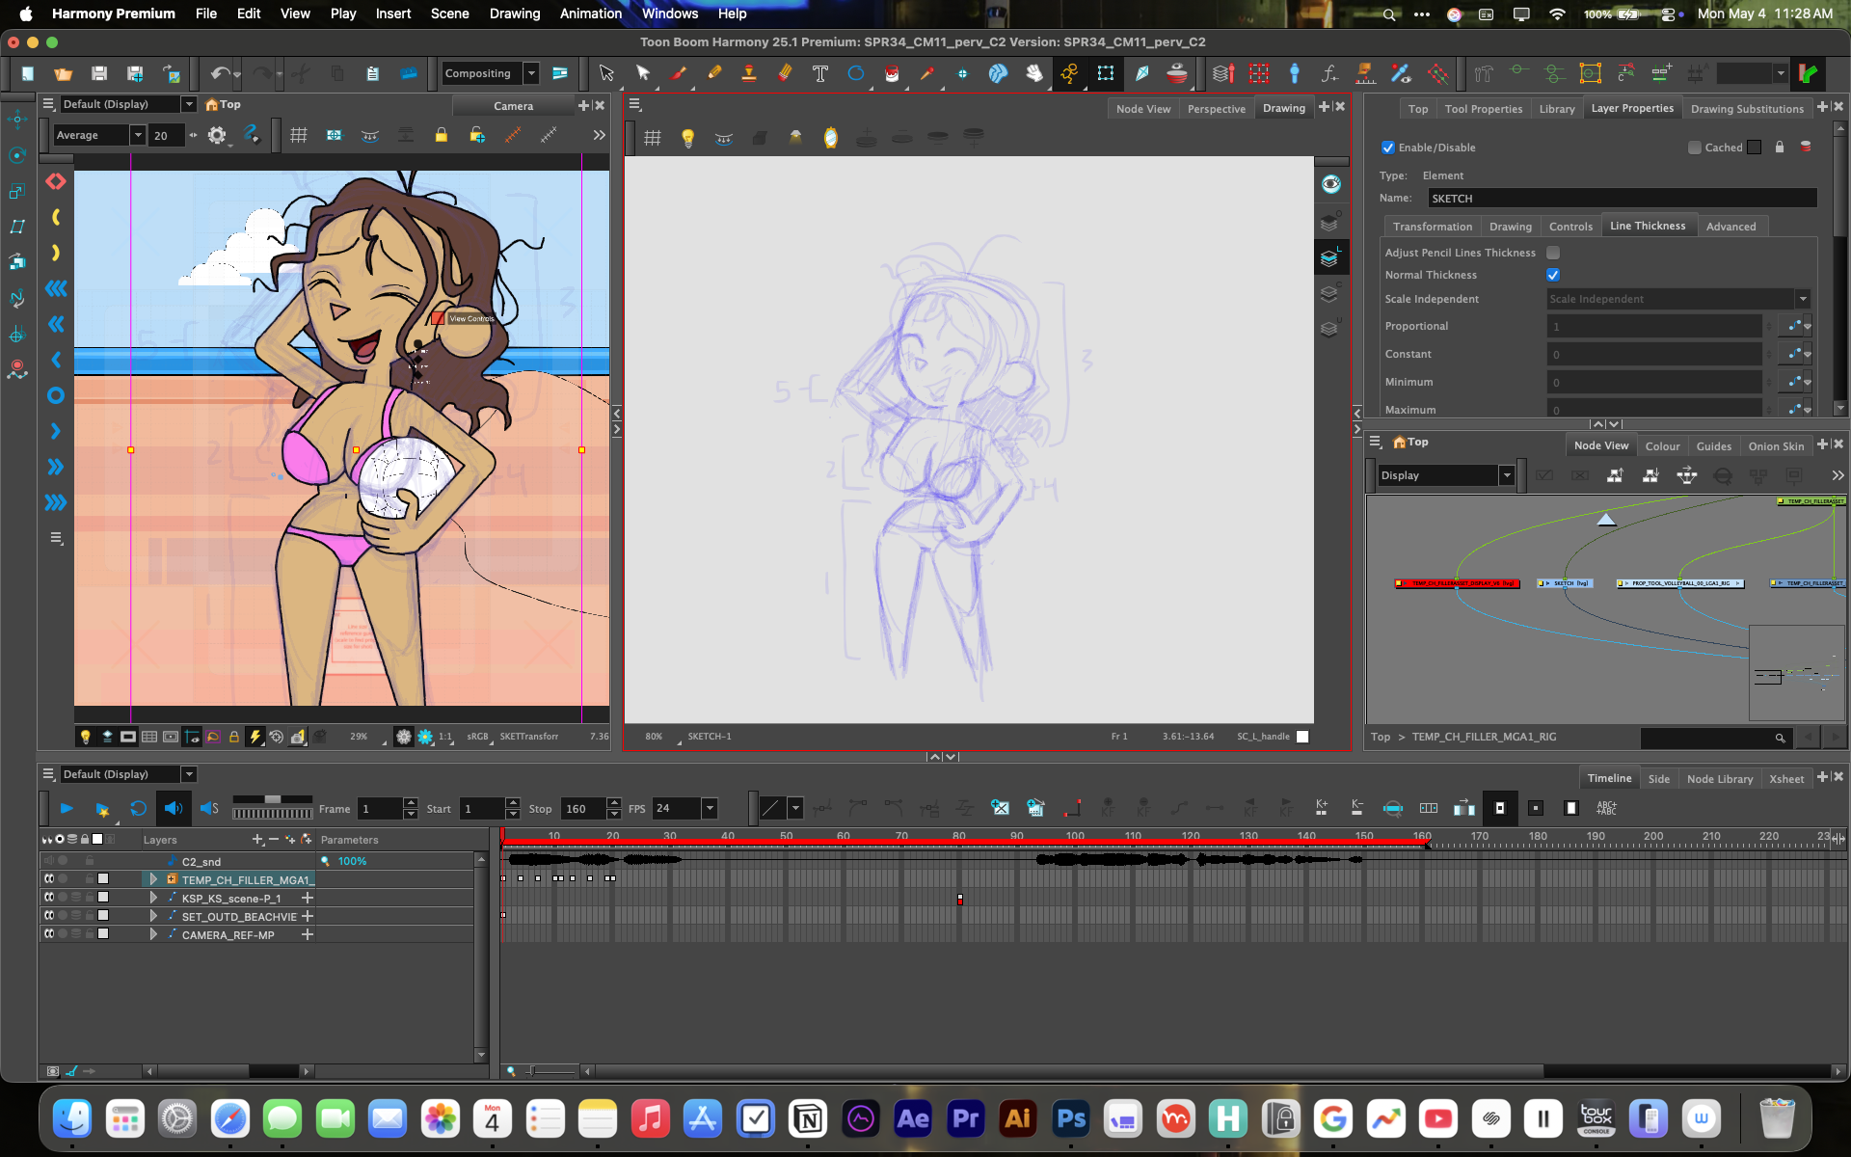The width and height of the screenshot is (1851, 1157).
Task: Expand the SET_OUTD_BEACHVIE layer
Action: tap(153, 916)
